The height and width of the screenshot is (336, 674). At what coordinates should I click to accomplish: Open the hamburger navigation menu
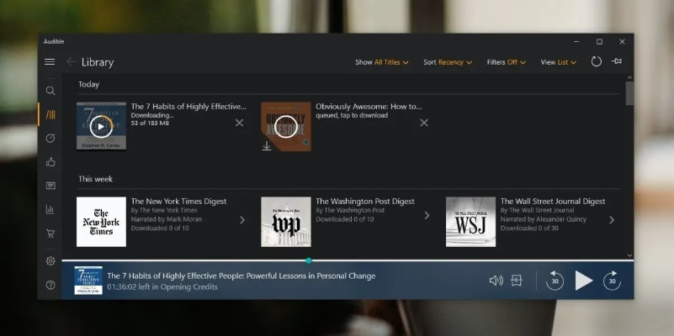(x=50, y=62)
